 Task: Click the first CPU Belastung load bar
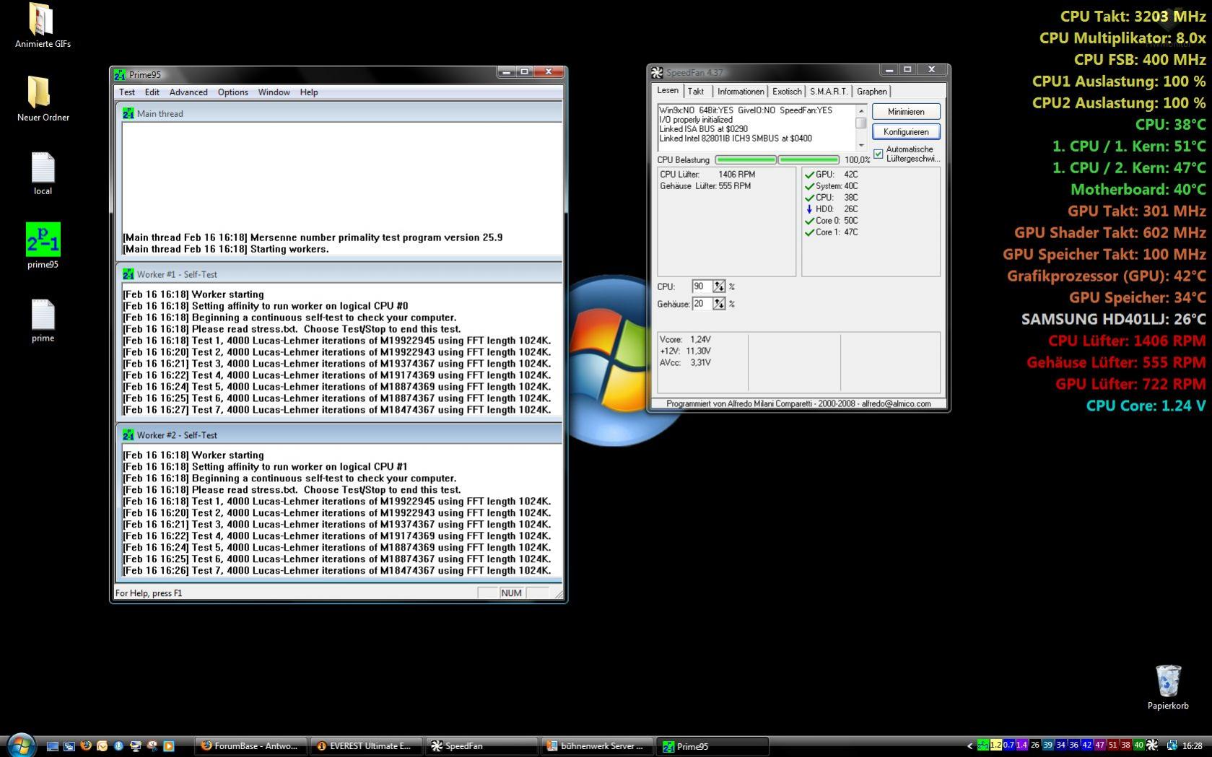(x=746, y=159)
